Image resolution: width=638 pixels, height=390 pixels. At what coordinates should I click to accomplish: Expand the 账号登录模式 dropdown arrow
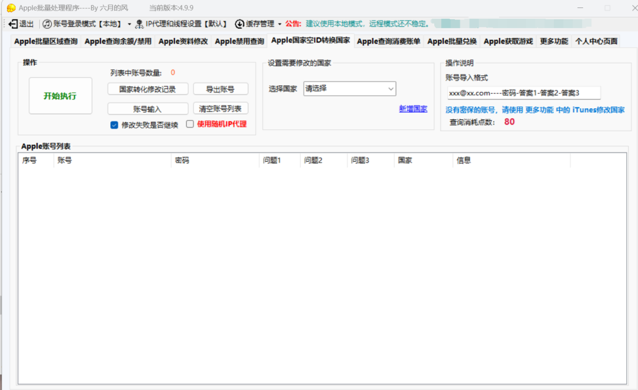coord(130,24)
